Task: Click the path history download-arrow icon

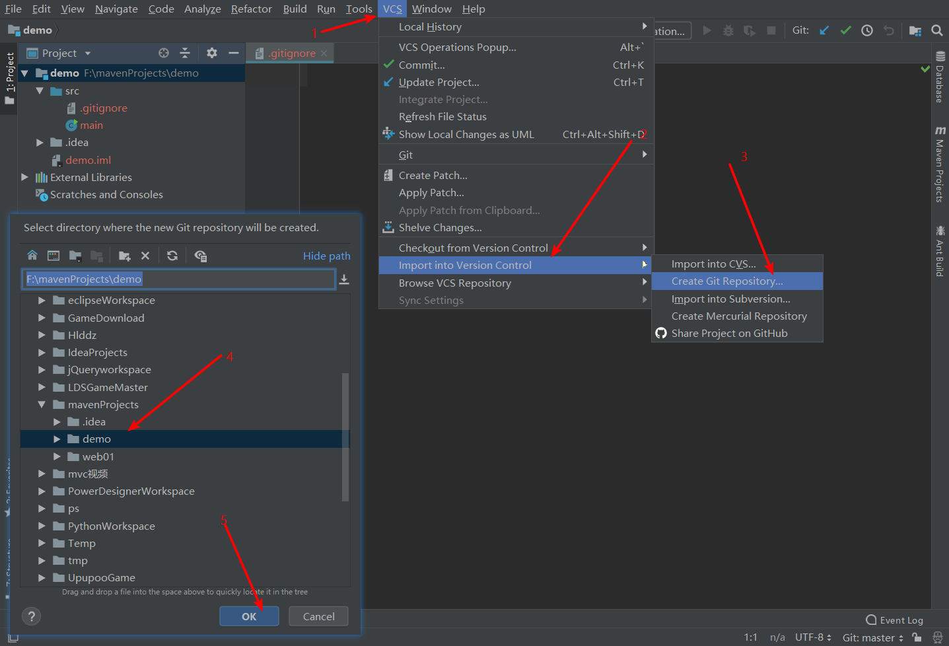Action: click(x=344, y=279)
